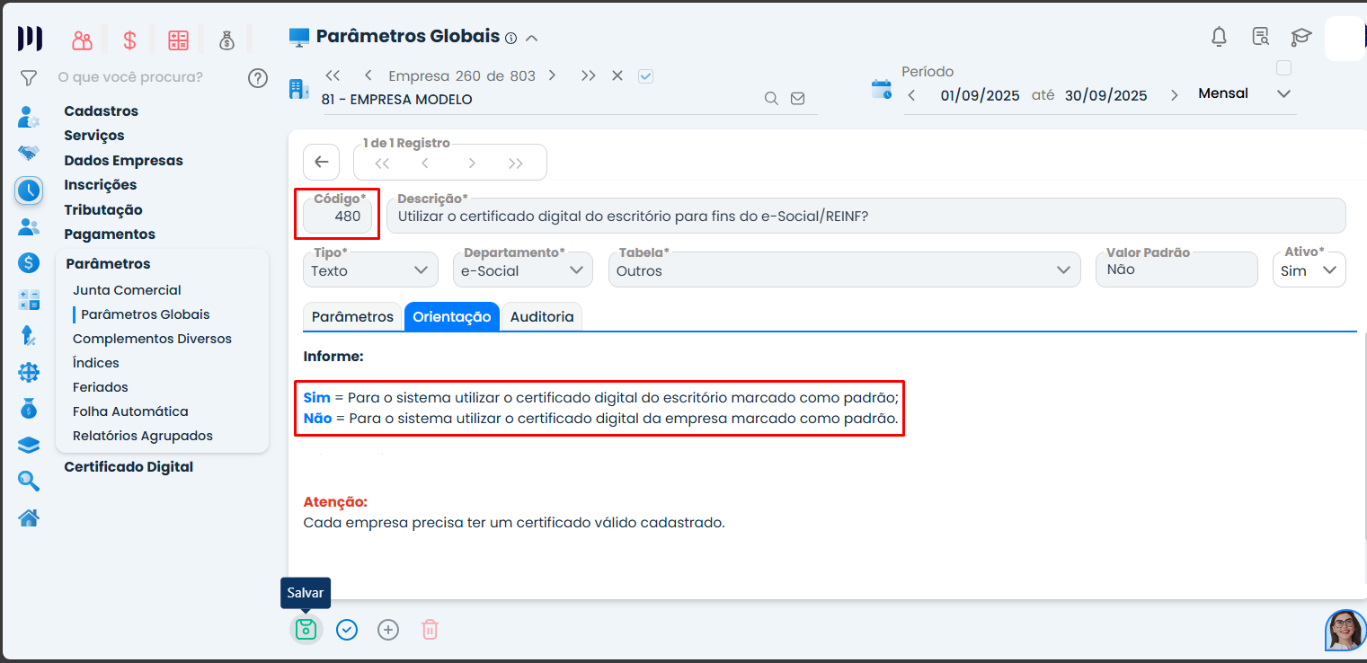Screen dimensions: 1367x663
Task: Open the graduation cap training icon
Action: coord(1300,37)
